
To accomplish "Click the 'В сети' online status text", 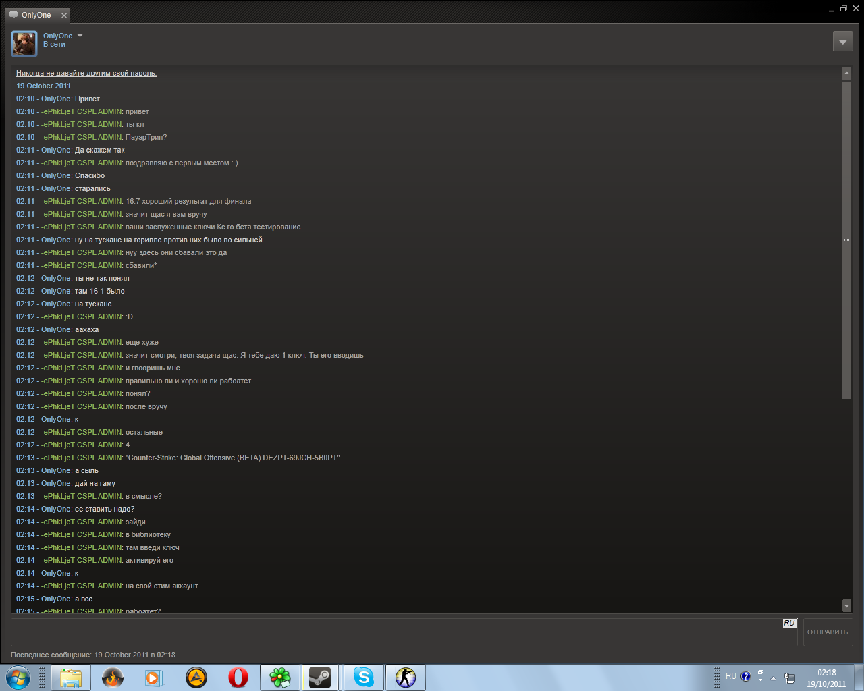I will click(54, 45).
